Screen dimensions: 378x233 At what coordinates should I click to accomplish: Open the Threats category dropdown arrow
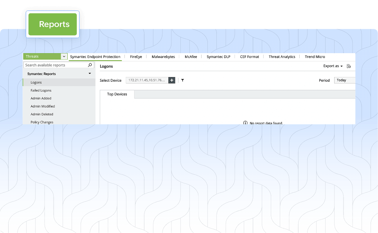click(64, 56)
